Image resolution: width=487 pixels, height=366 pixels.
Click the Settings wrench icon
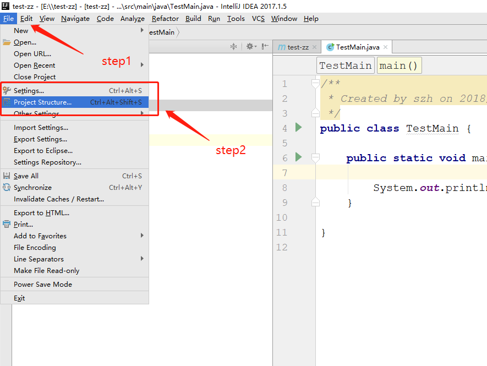pos(7,90)
